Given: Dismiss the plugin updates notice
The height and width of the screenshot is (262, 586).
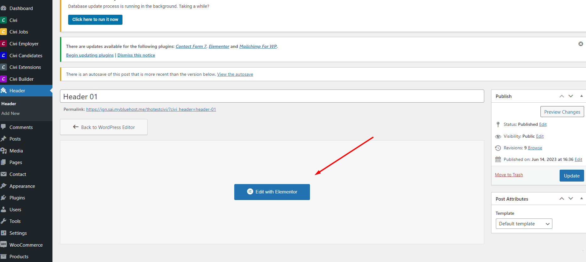Looking at the screenshot, I should (x=581, y=44).
